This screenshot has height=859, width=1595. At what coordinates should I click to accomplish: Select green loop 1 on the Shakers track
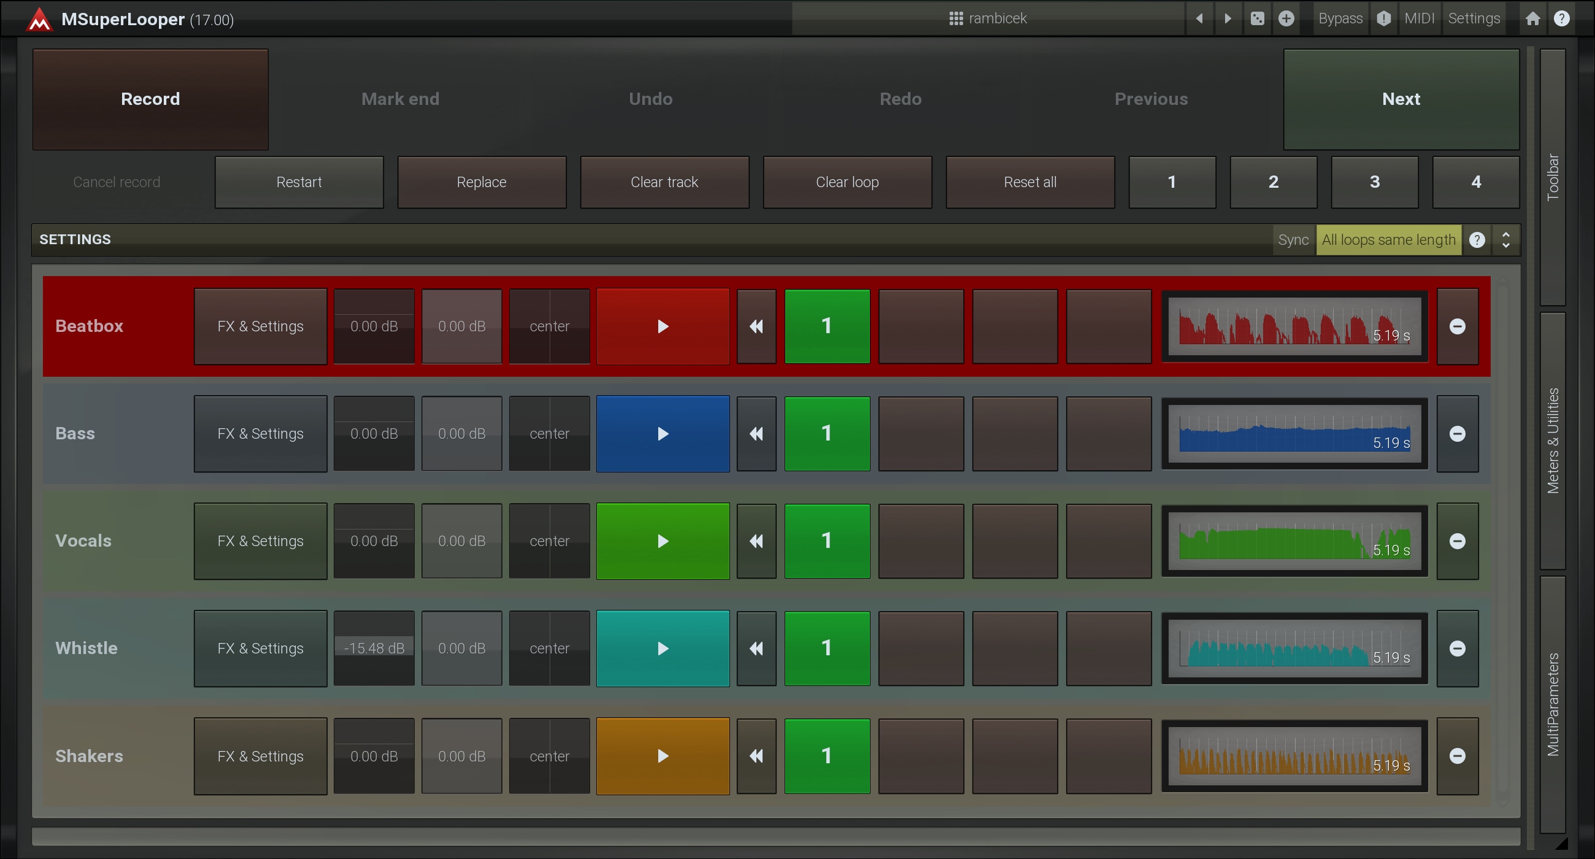point(826,756)
